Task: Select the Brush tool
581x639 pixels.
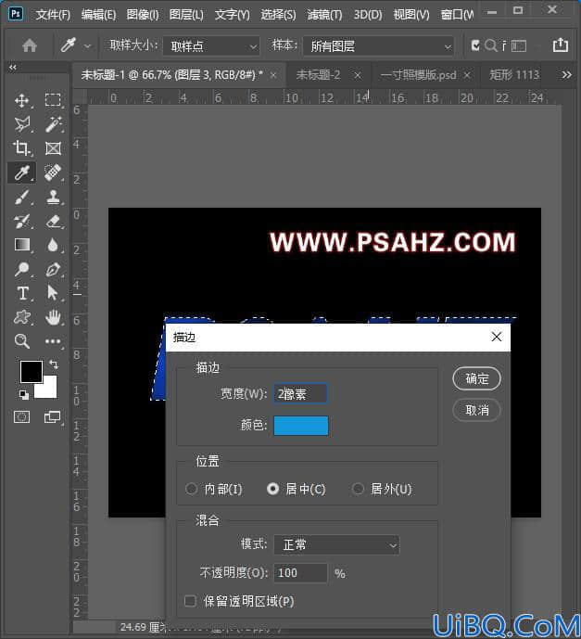Action: point(21,197)
